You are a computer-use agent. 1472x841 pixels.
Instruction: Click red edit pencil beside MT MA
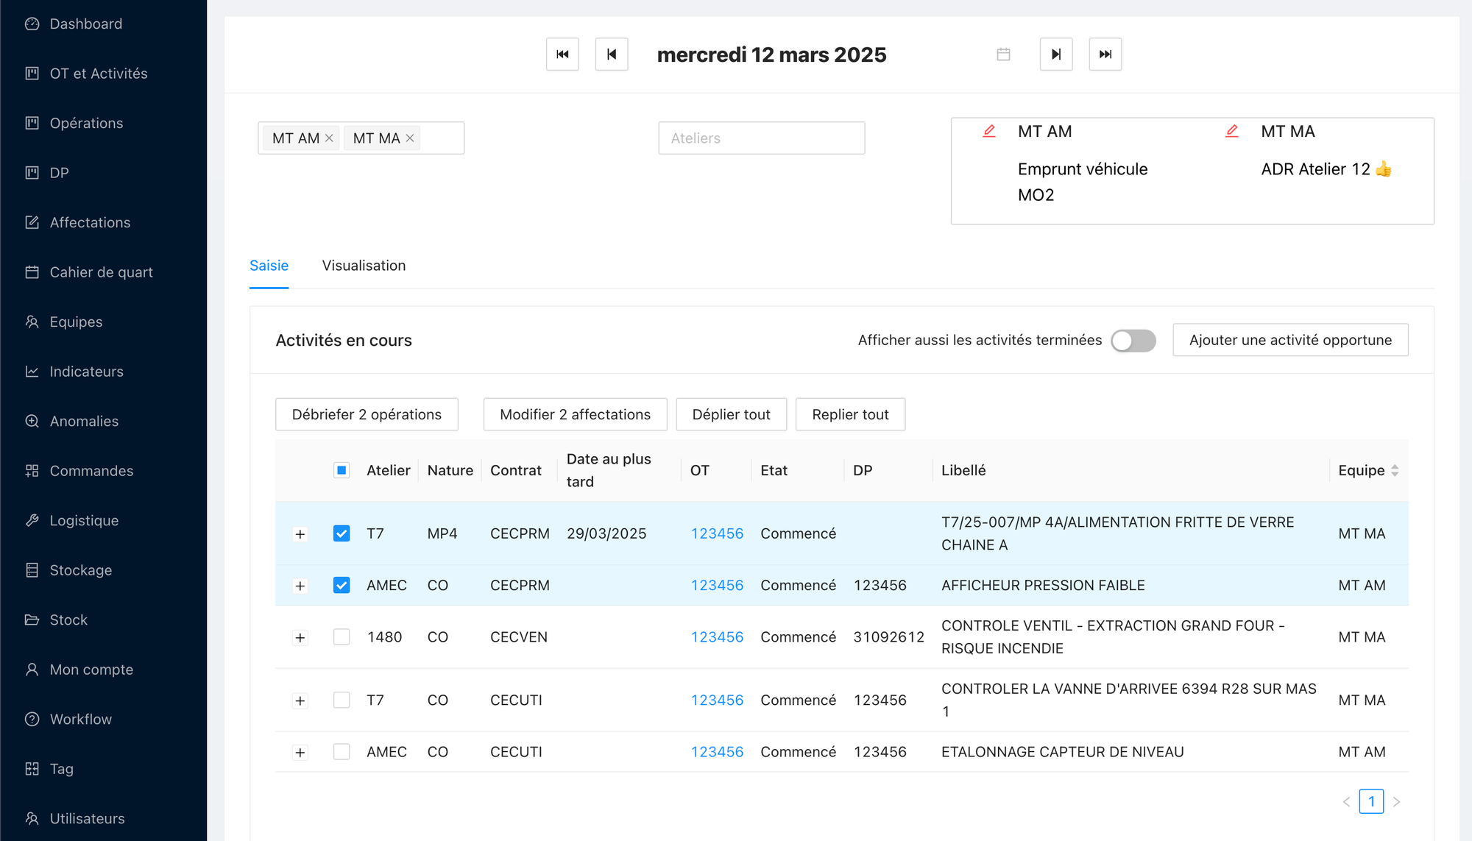pyautogui.click(x=1231, y=131)
